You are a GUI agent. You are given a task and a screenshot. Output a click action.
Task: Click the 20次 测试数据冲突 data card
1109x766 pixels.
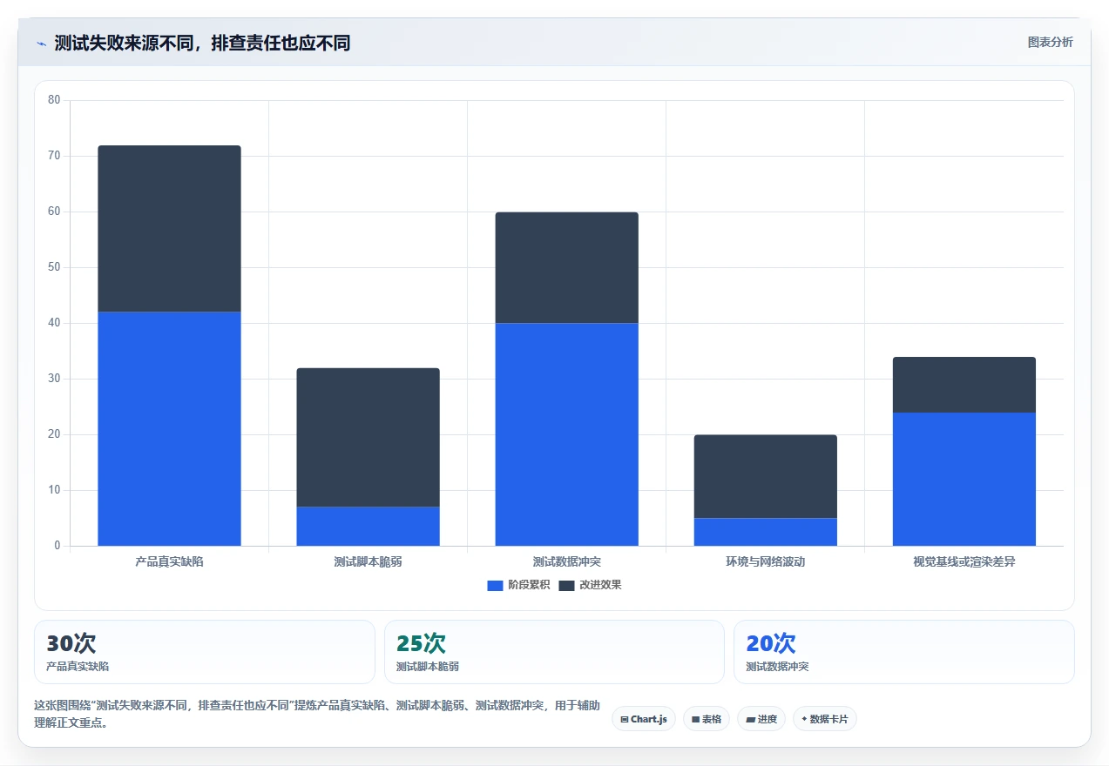point(904,652)
